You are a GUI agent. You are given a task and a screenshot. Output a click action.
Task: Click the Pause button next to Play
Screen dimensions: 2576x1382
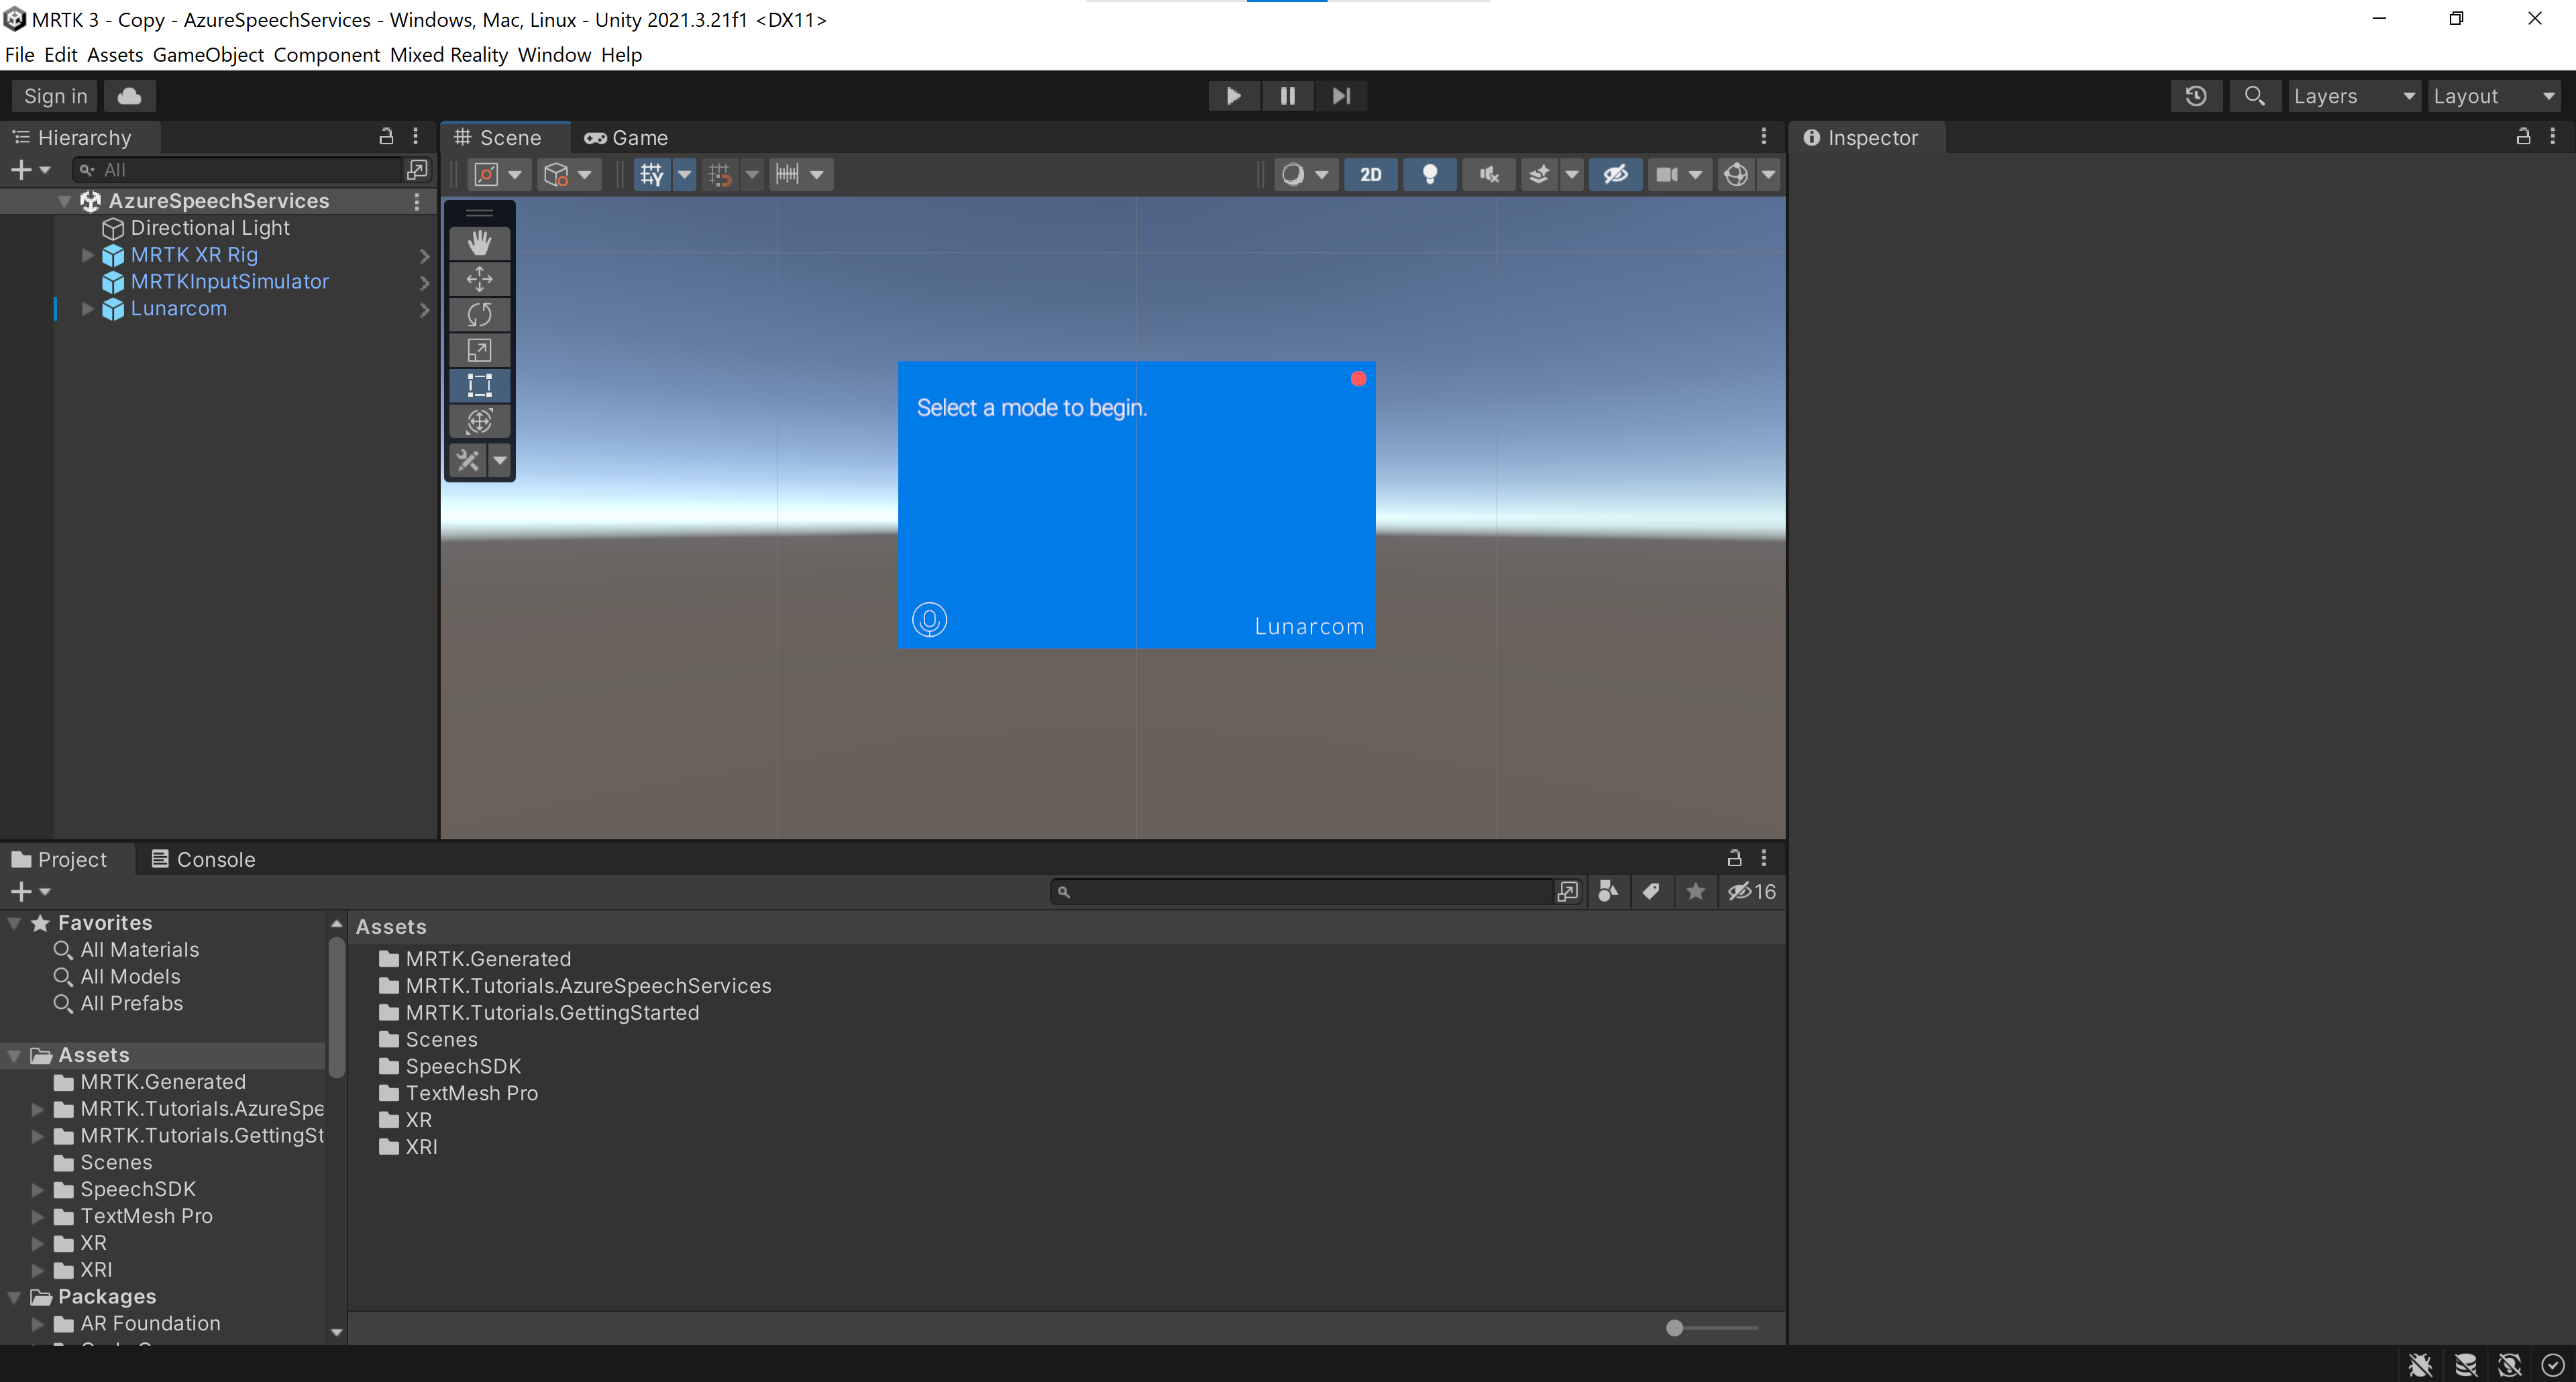[1287, 95]
